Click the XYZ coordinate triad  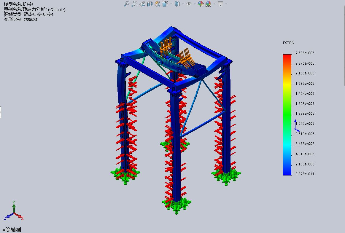click(14, 210)
